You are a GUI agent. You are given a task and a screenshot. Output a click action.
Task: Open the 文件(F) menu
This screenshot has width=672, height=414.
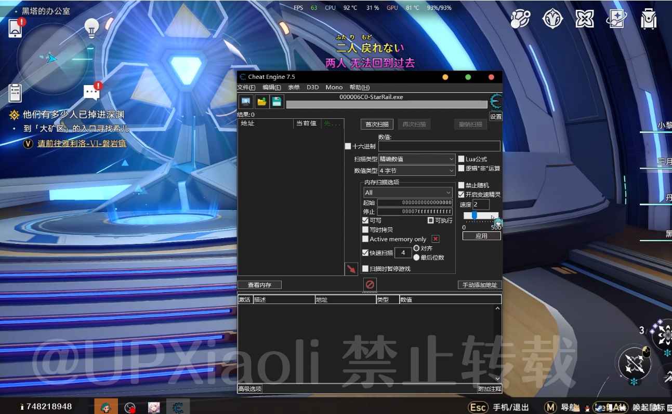tap(246, 87)
